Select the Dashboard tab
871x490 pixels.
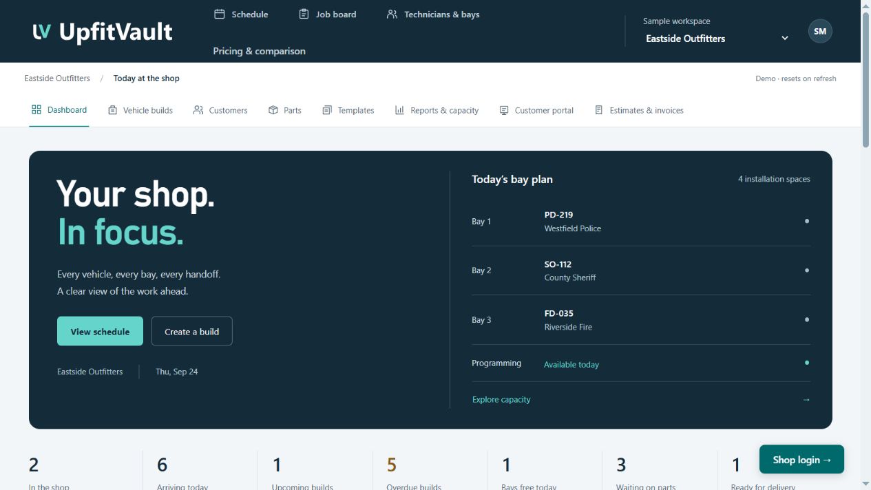(x=59, y=110)
